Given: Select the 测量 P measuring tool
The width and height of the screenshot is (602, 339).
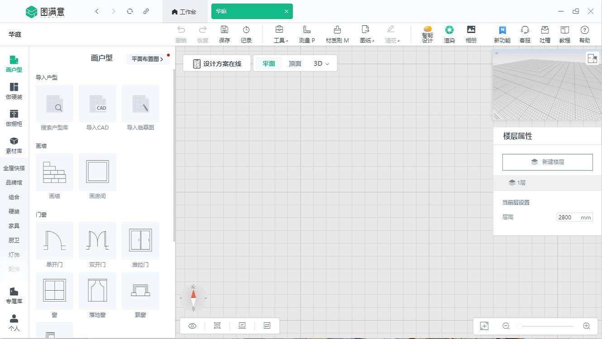Looking at the screenshot, I should [x=307, y=34].
